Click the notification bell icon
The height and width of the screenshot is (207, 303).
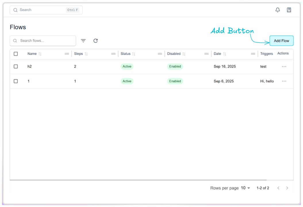[x=277, y=10]
